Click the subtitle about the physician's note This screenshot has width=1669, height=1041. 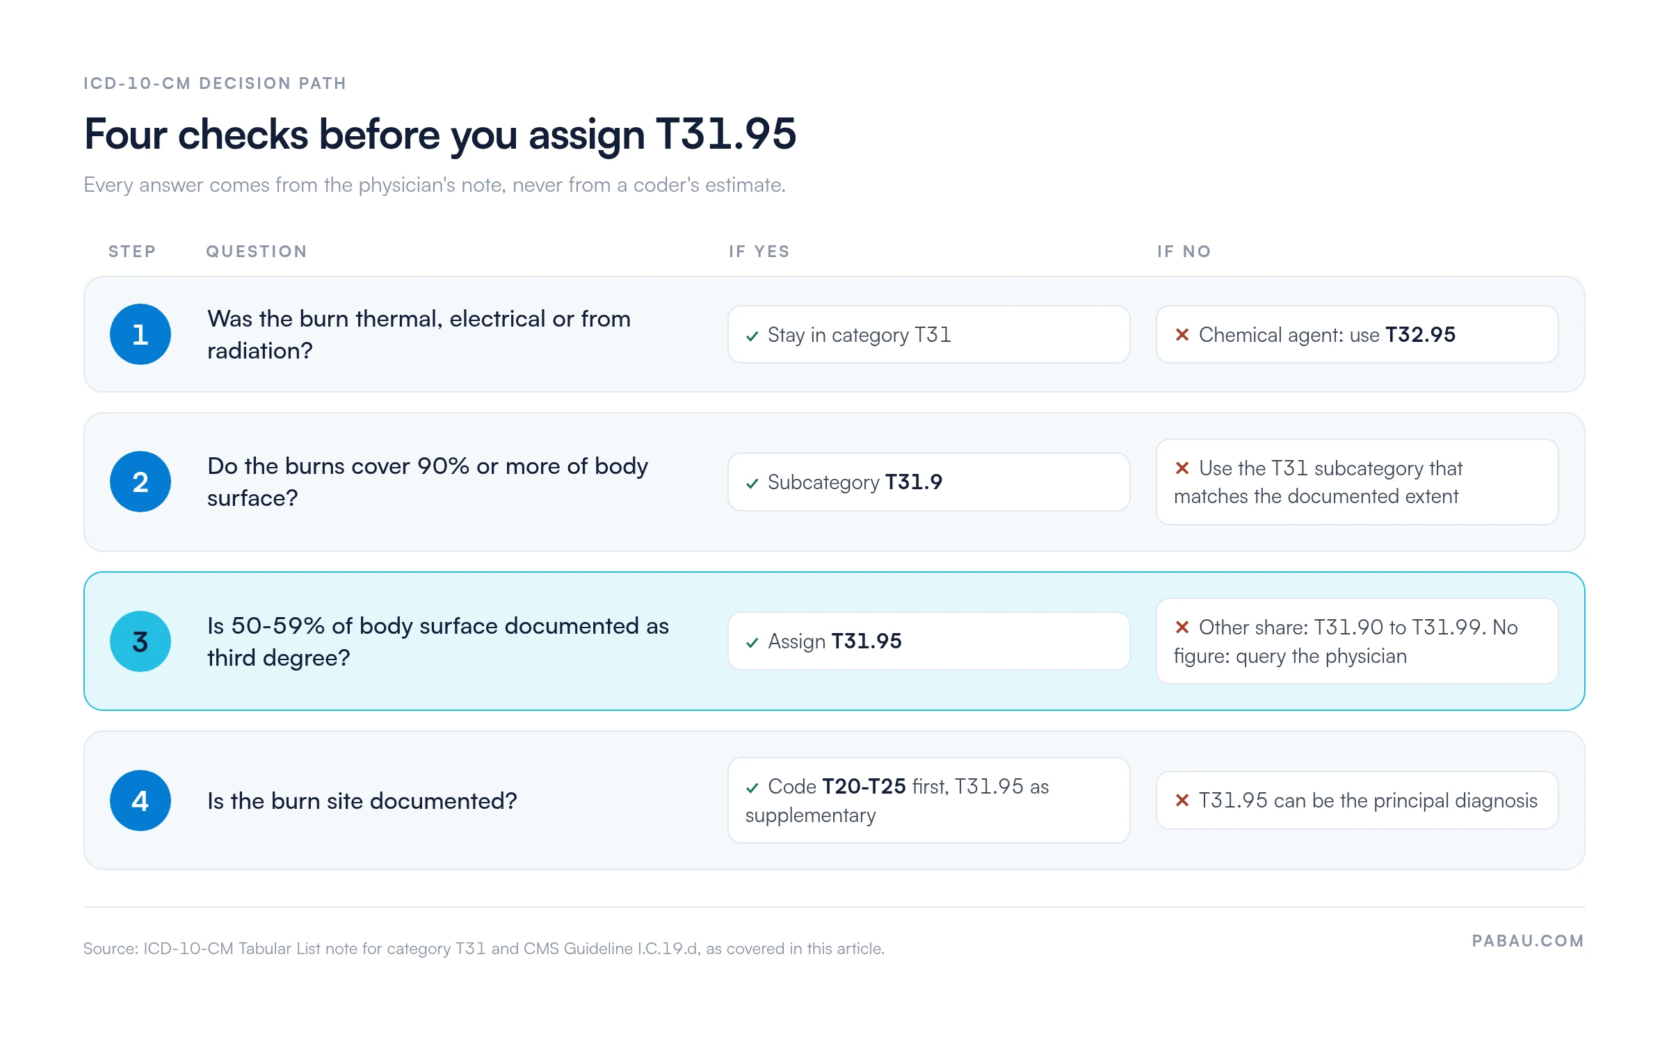click(434, 185)
